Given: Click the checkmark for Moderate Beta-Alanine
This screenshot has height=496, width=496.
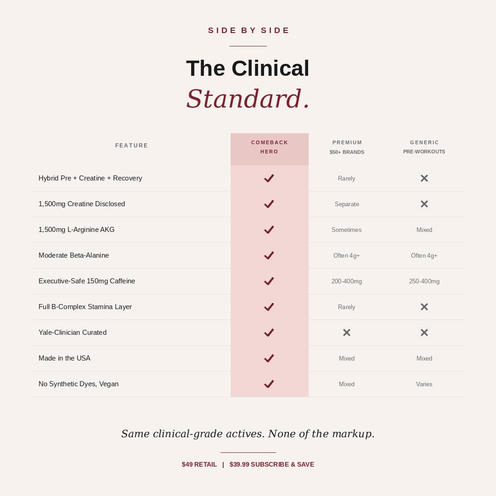Looking at the screenshot, I should [x=269, y=256].
